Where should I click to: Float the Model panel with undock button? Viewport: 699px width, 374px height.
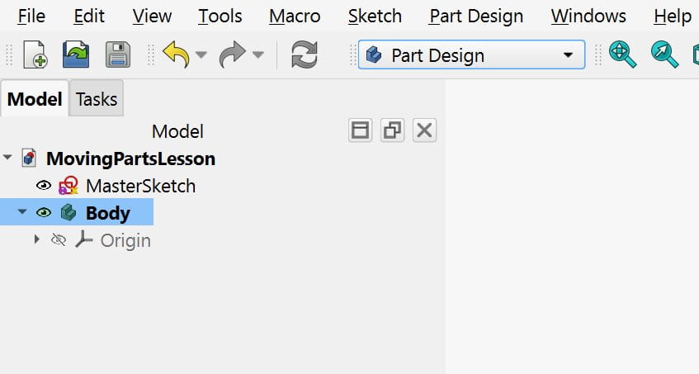[x=392, y=130]
